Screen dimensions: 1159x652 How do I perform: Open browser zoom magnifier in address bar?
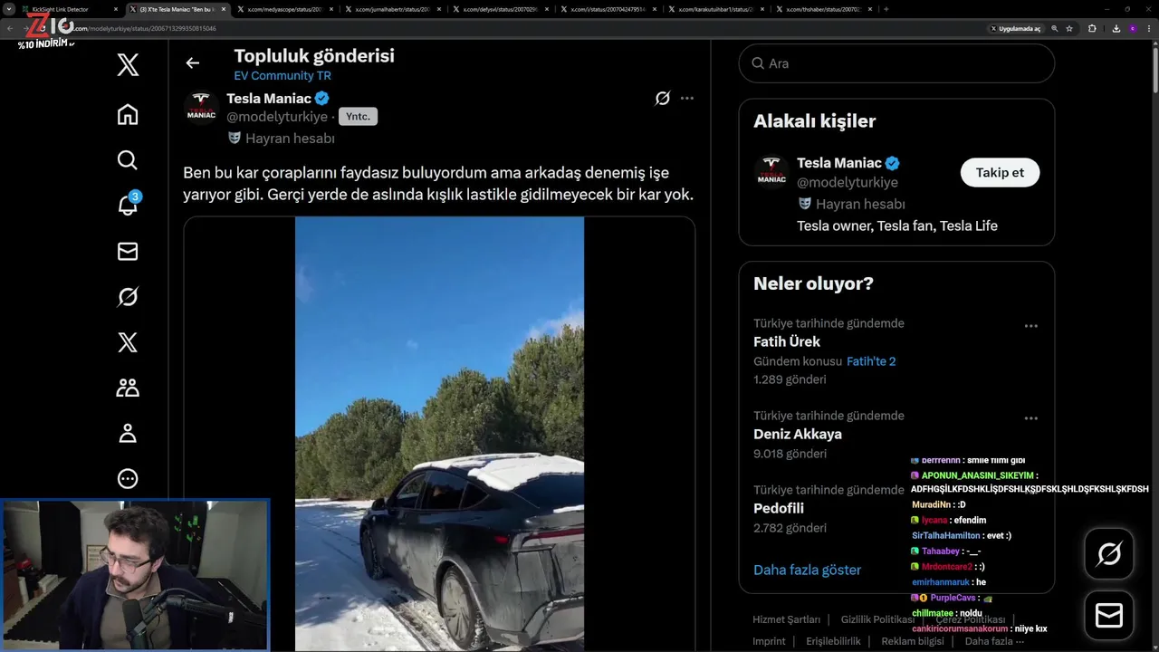(1055, 28)
